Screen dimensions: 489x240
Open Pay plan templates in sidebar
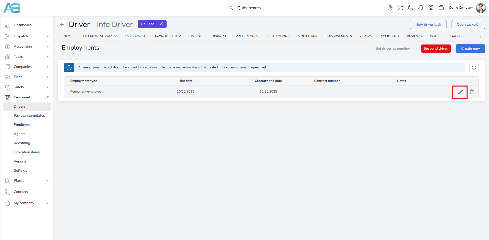tap(29, 116)
